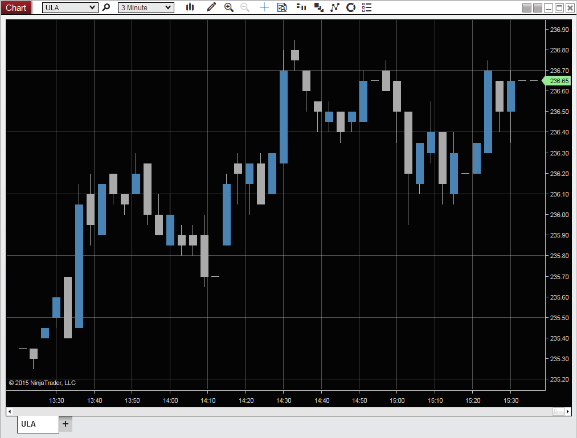
Task: Open the 3 Minute interval dropdown
Action: coord(146,8)
